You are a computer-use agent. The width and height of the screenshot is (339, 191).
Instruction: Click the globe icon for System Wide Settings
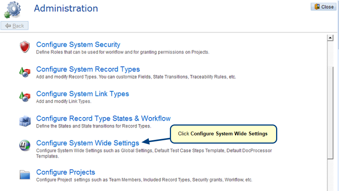24,146
